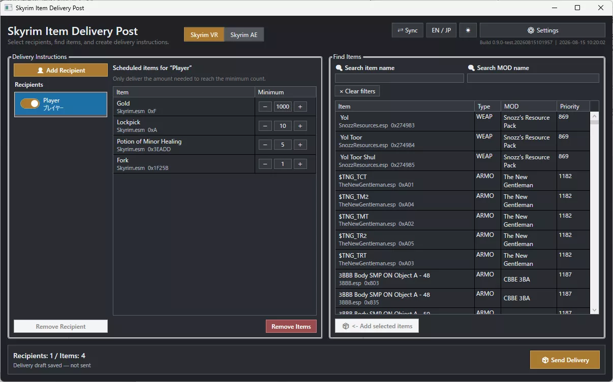Edit the Fork minimum value field
This screenshot has width=613, height=382.
pyautogui.click(x=283, y=164)
